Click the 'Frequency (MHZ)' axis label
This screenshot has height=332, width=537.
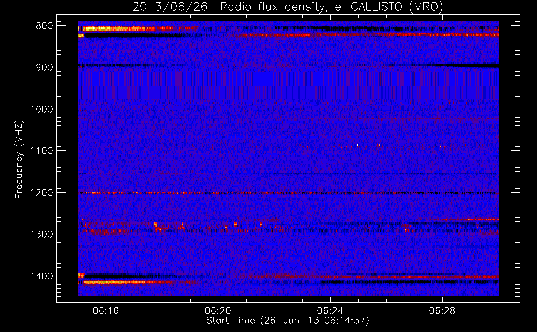click(x=19, y=159)
